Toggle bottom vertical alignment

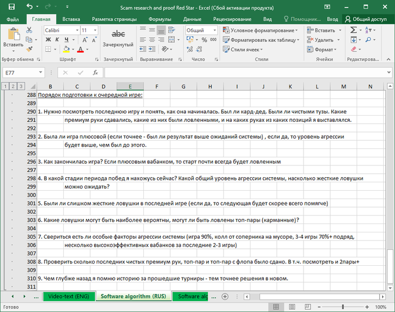tap(161, 30)
